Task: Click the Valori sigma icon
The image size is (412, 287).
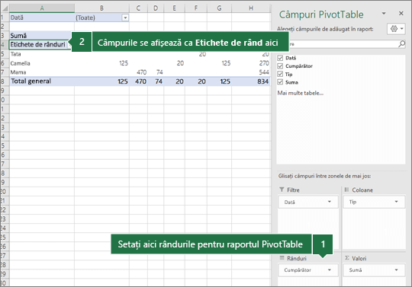Action: click(347, 258)
